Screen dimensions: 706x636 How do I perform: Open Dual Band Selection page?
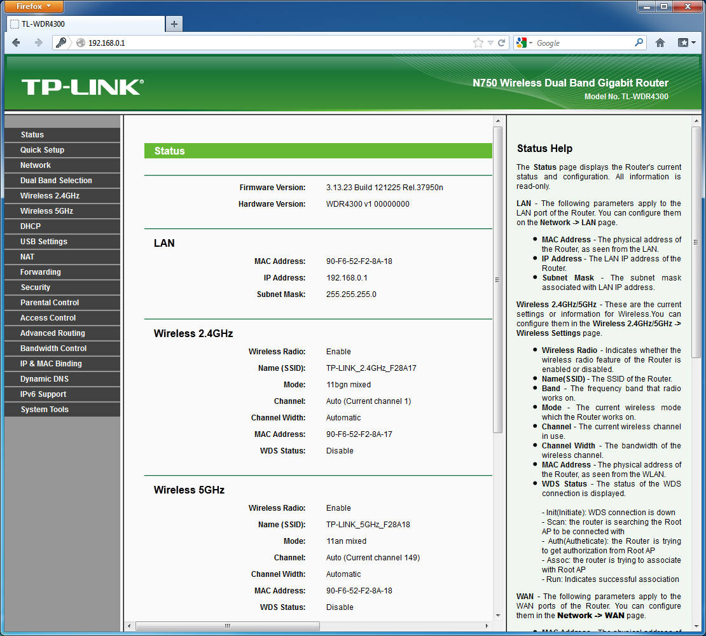click(62, 181)
